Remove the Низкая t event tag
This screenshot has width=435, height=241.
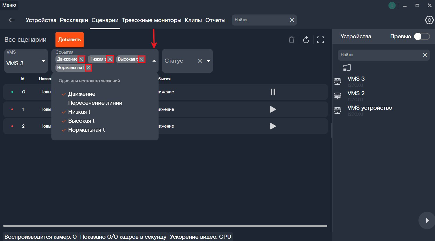(x=110, y=59)
